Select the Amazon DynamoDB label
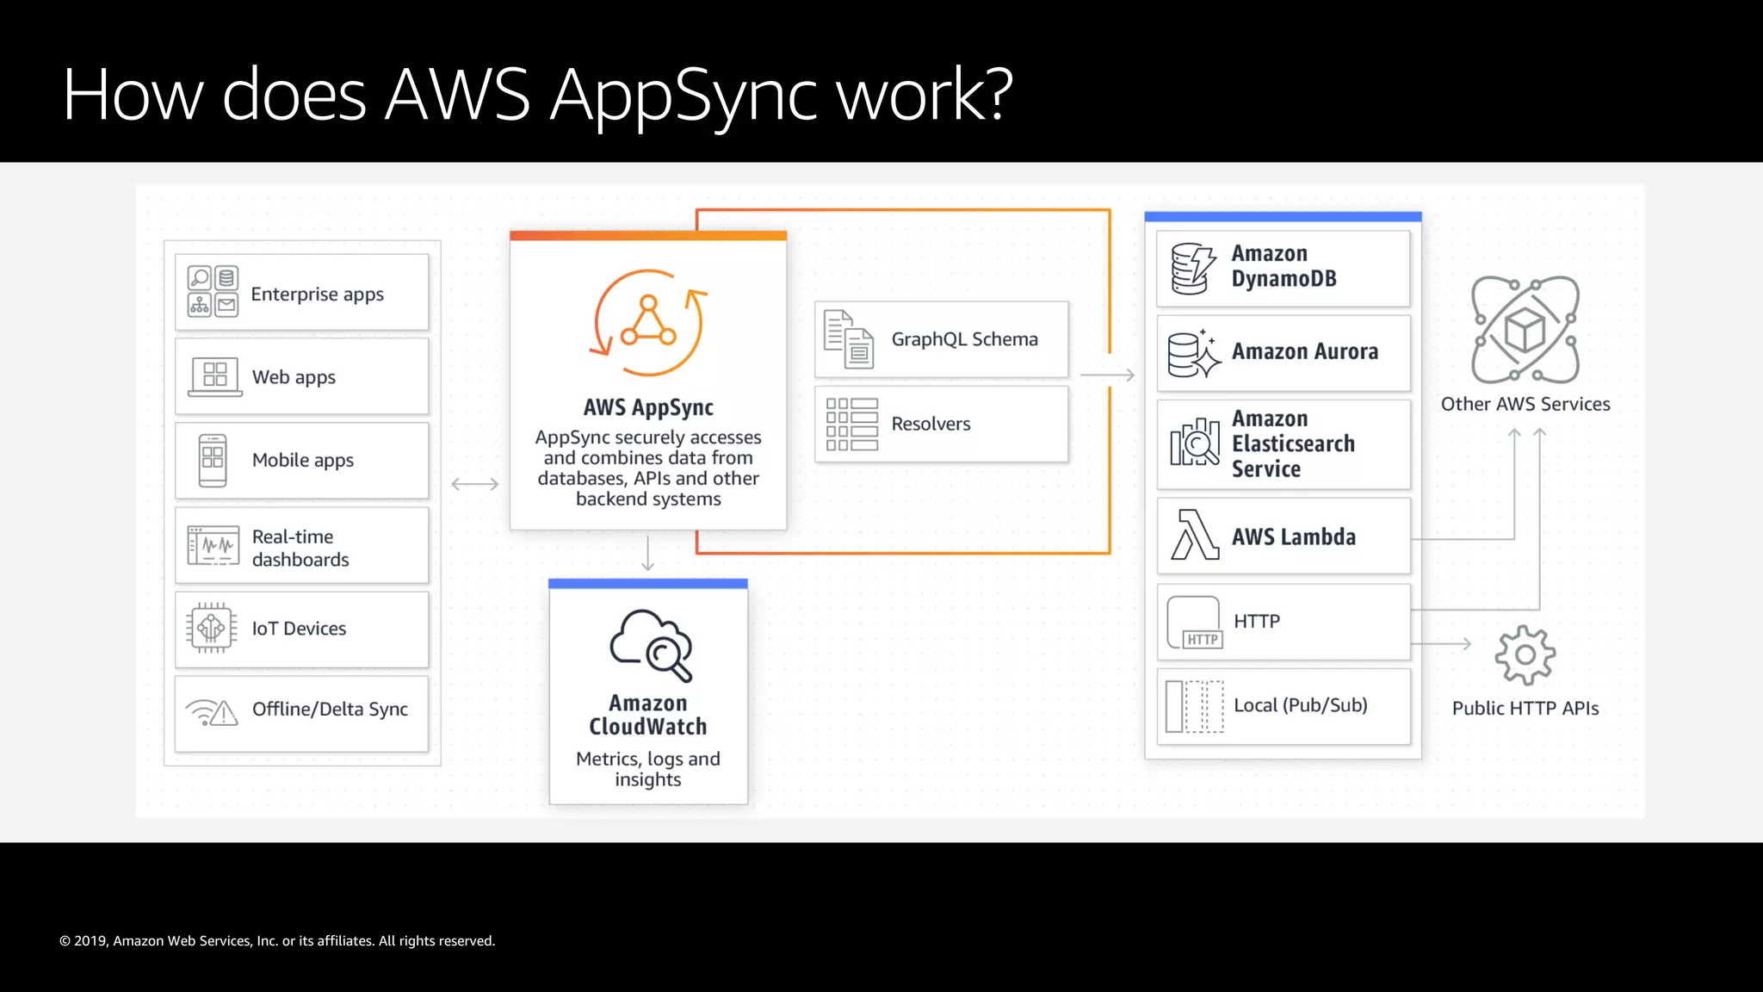The image size is (1763, 992). pyautogui.click(x=1284, y=266)
